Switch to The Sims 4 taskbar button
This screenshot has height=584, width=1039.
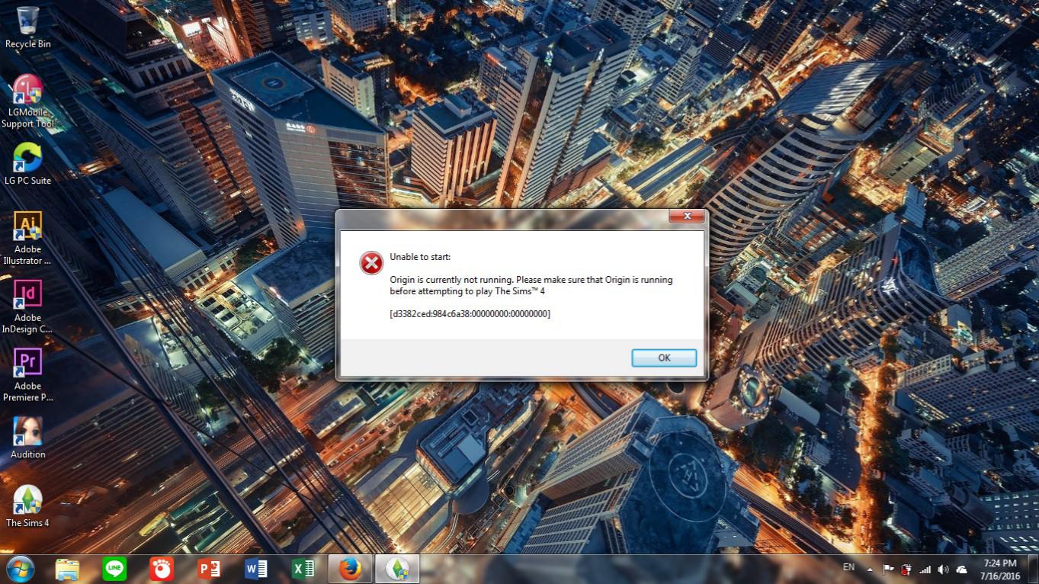click(x=397, y=569)
